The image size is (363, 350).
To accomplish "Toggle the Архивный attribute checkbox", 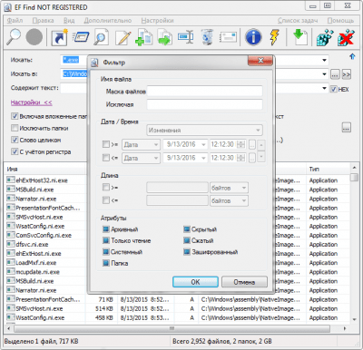I will 106,229.
